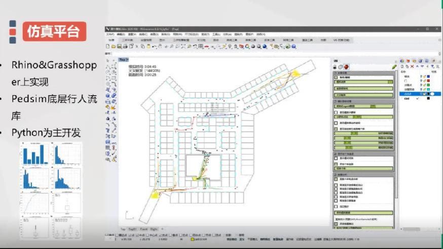The height and width of the screenshot is (249, 443).
Task: Toggle first checkbox in top settings group
Action: [336, 77]
